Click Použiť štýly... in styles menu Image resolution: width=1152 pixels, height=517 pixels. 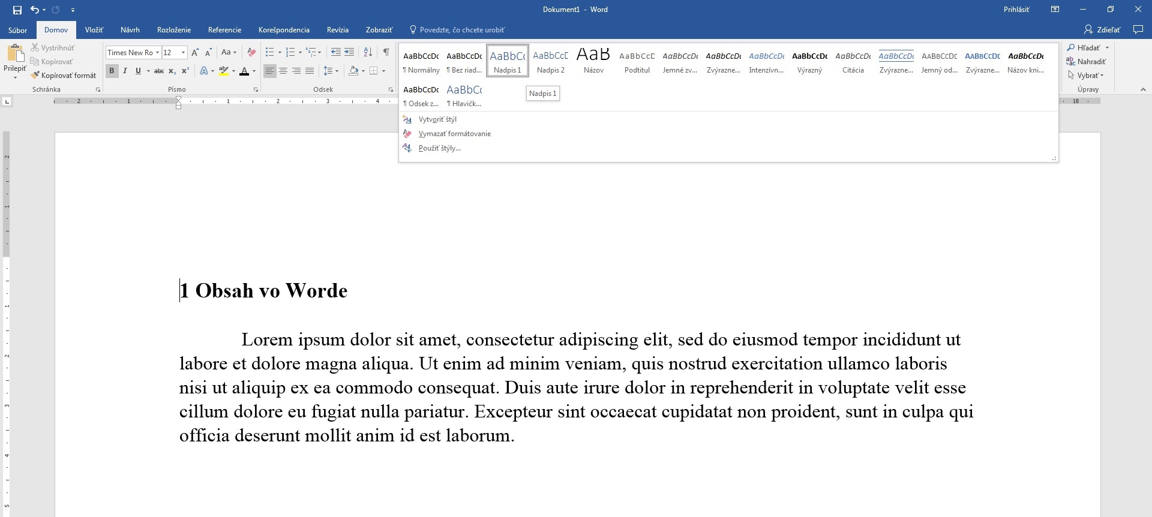440,148
